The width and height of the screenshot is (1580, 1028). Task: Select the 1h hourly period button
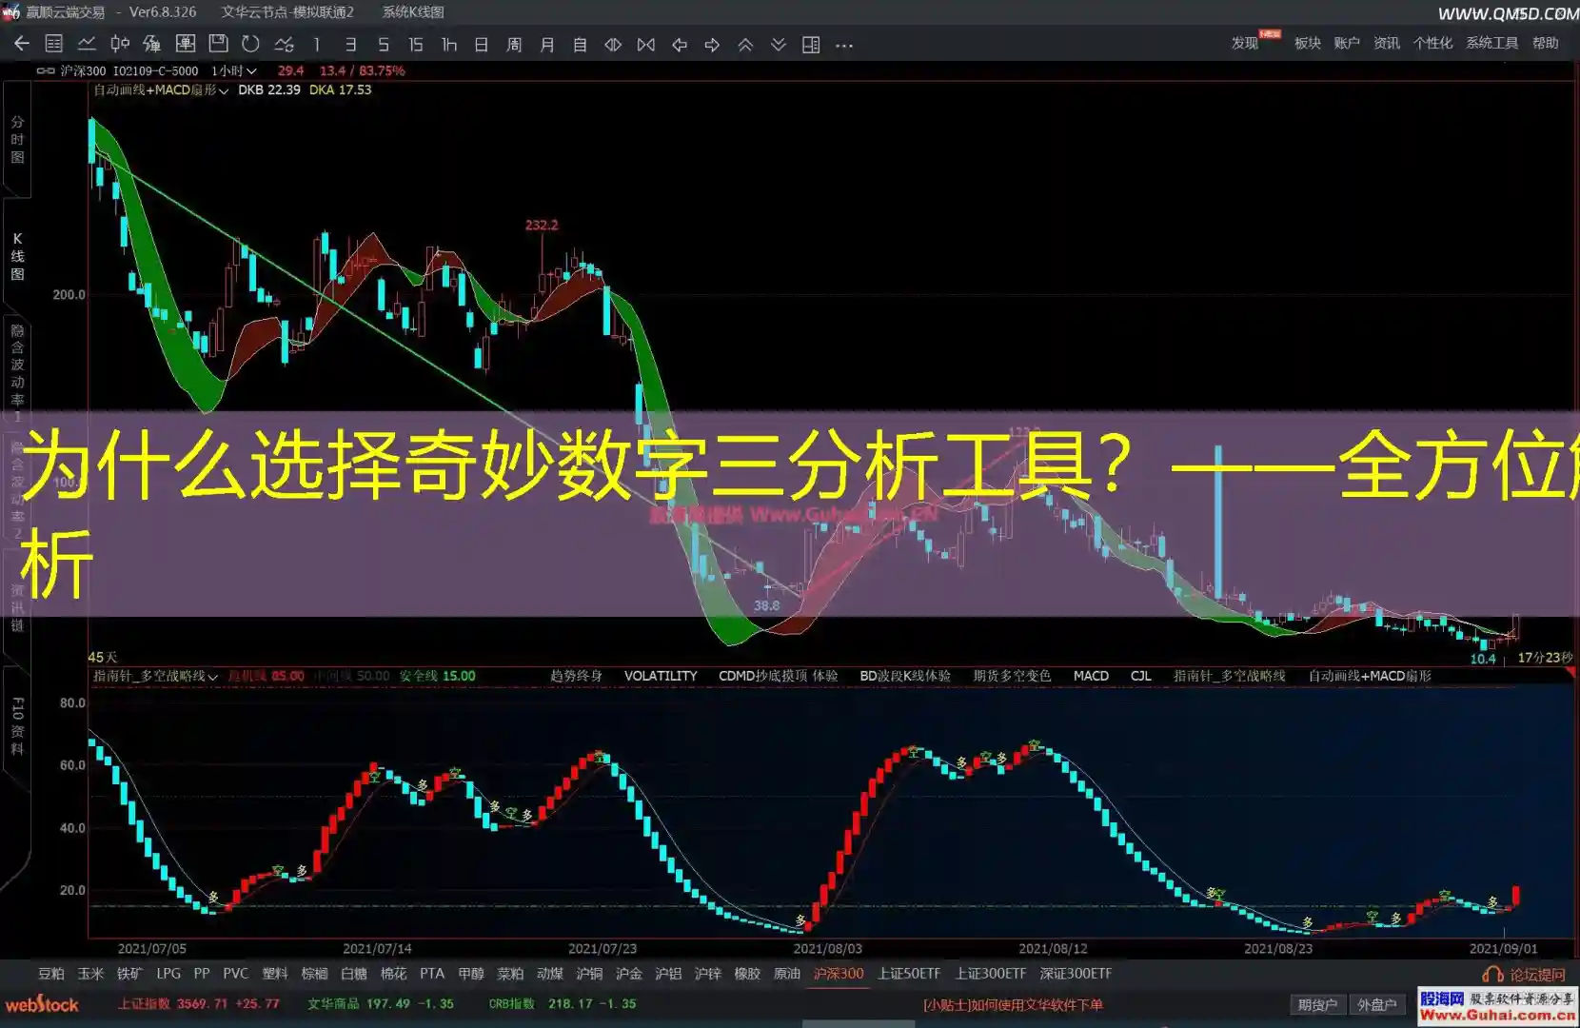pos(449,44)
